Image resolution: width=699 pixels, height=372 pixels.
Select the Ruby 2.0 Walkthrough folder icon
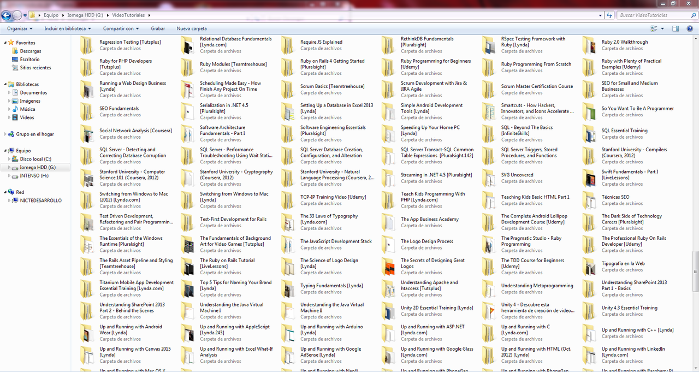[x=589, y=45]
